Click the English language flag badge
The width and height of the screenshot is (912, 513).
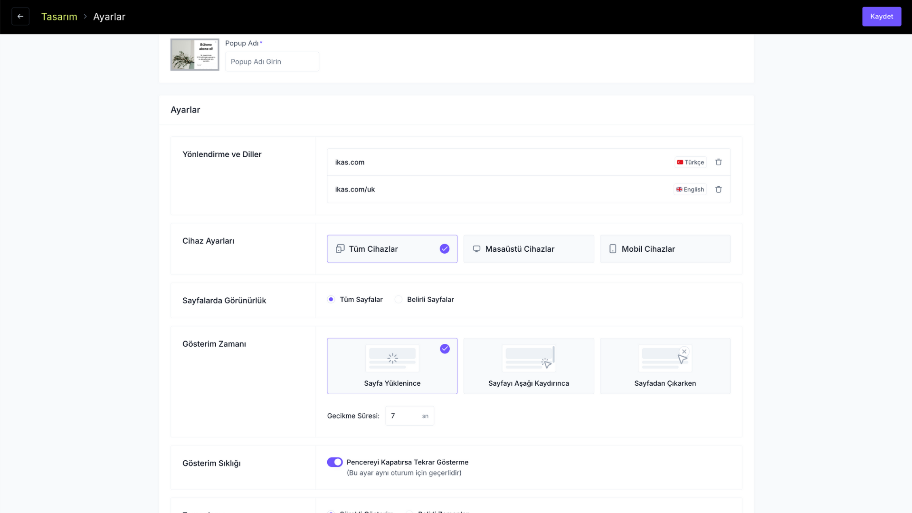pos(690,189)
